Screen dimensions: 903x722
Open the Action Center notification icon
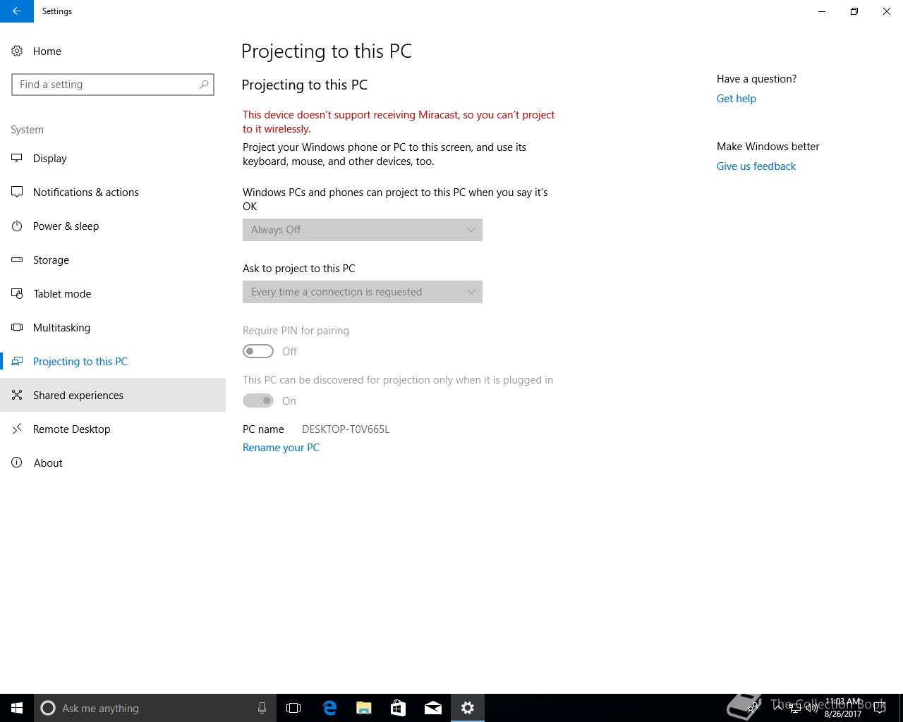(x=880, y=708)
